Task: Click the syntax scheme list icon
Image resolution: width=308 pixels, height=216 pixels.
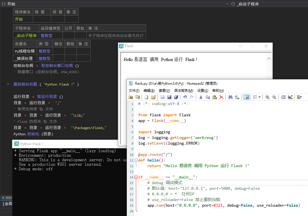Action: pyautogui.click(x=255, y=97)
